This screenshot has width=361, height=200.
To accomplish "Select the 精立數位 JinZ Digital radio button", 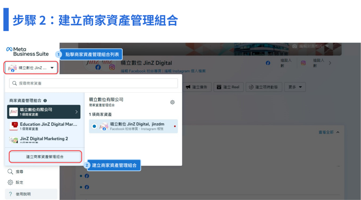I will tap(94, 126).
